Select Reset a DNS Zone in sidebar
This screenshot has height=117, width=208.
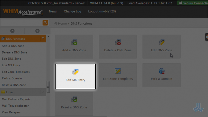(x=14, y=85)
